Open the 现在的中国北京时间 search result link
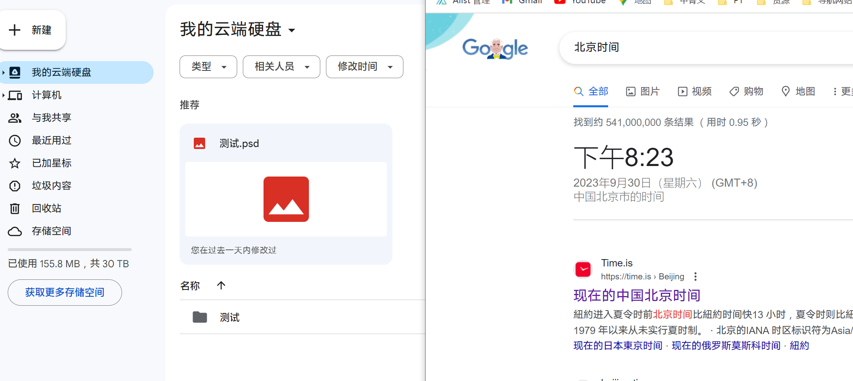The image size is (853, 381). [x=637, y=296]
